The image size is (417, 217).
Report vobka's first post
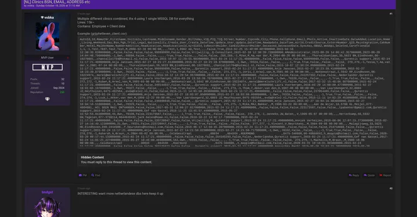pos(385,175)
